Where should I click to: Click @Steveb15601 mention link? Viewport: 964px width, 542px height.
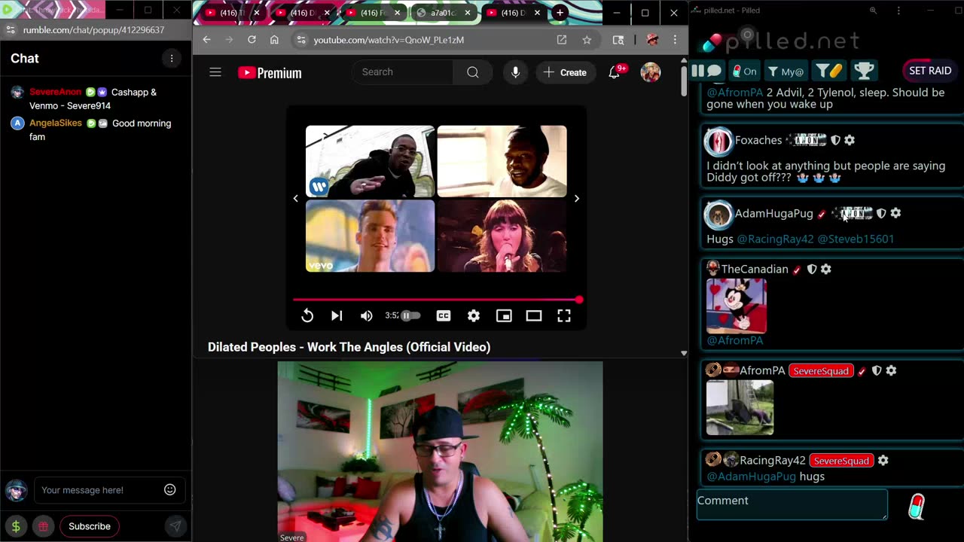[856, 239]
